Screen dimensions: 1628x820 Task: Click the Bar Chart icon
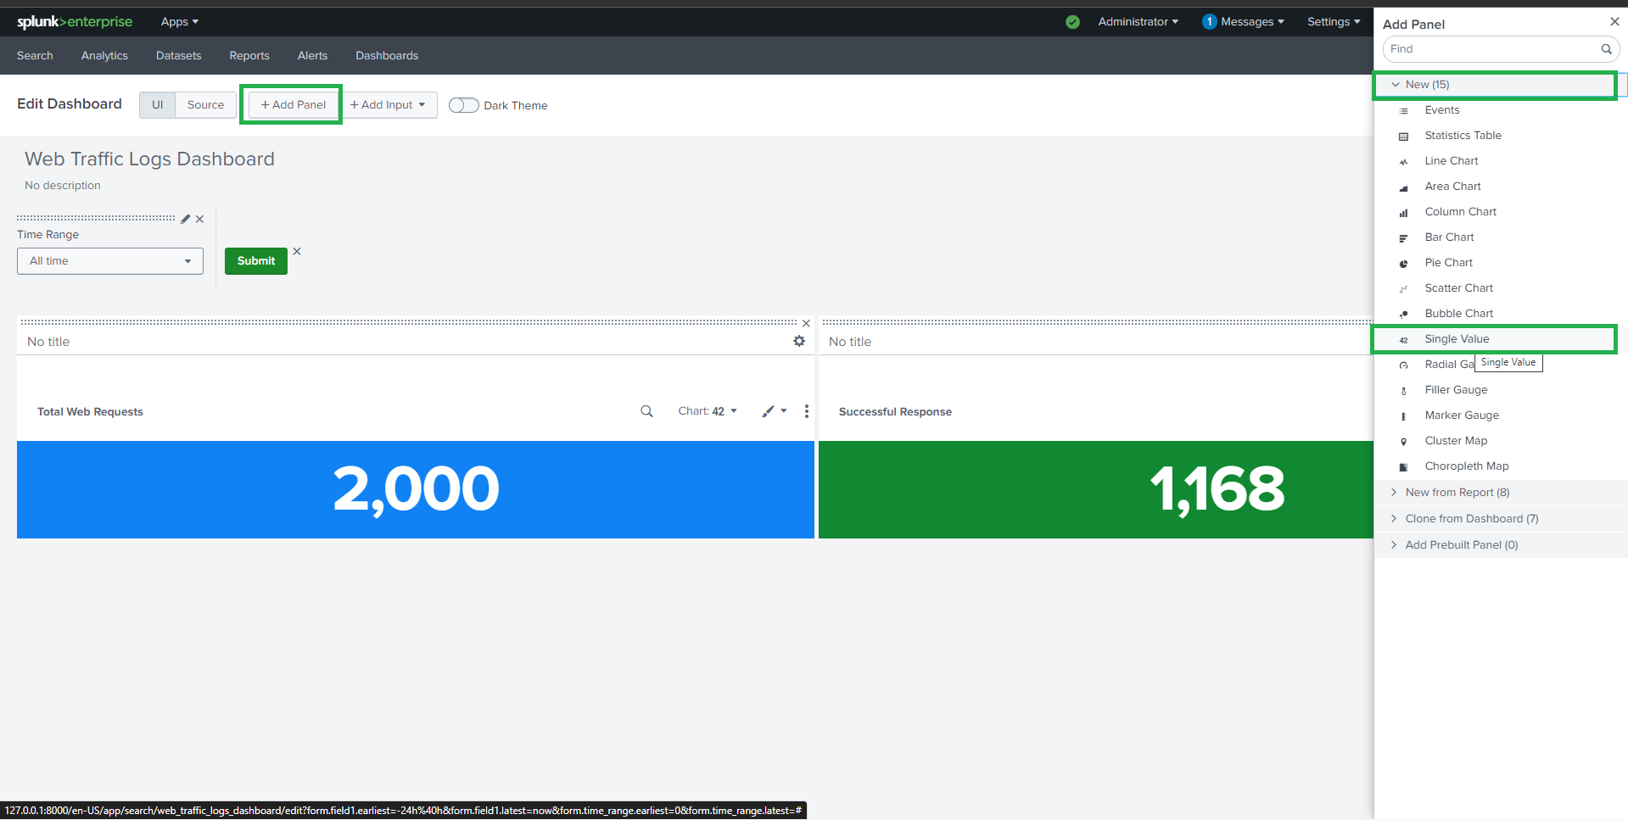click(1403, 238)
